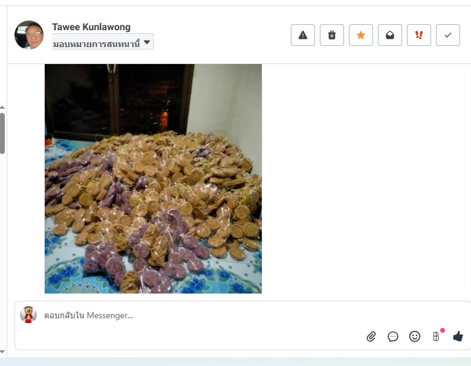
Task: Open payment request baht icon
Action: 436,336
